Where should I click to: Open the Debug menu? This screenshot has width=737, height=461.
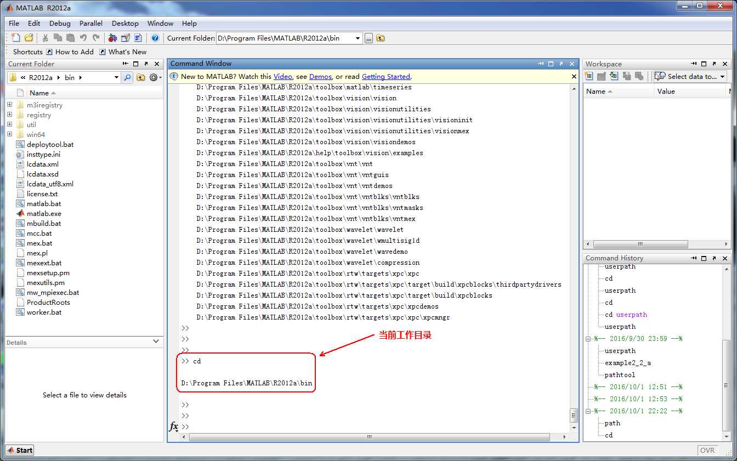[60, 23]
